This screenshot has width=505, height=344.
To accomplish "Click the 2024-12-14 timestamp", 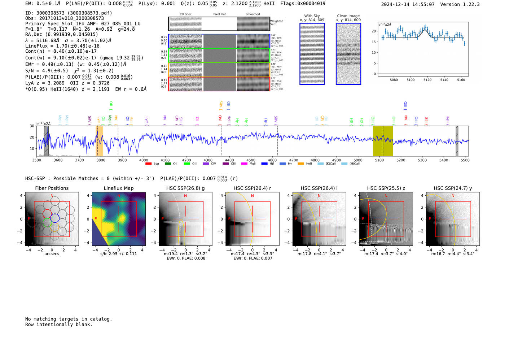I will point(408,5).
